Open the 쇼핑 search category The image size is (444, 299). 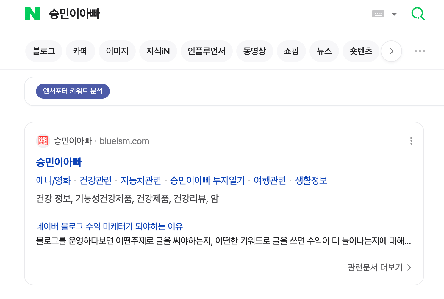[291, 51]
